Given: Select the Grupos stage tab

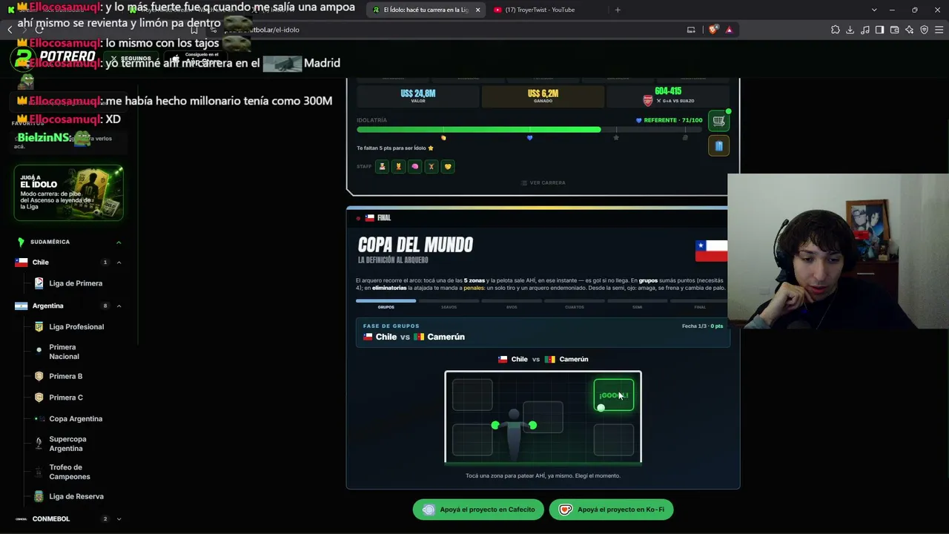Looking at the screenshot, I should tap(386, 304).
